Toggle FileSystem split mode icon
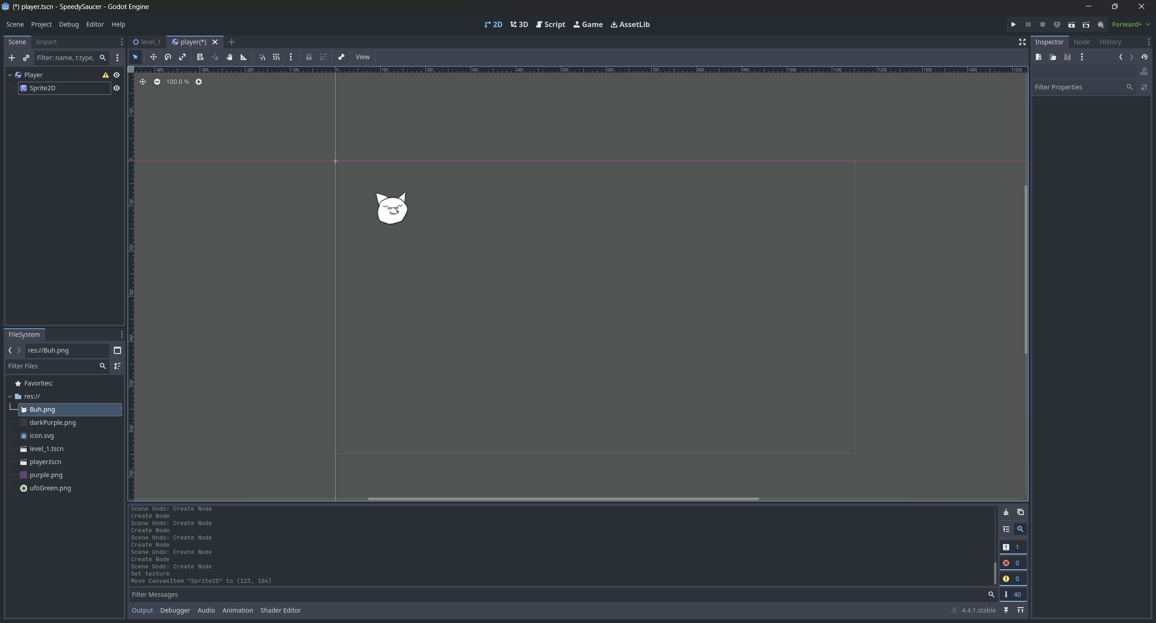This screenshot has width=1156, height=623. [x=117, y=350]
